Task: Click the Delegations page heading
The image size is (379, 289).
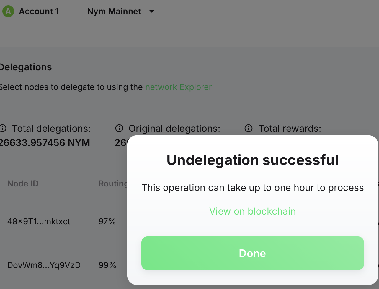Action: [26, 67]
